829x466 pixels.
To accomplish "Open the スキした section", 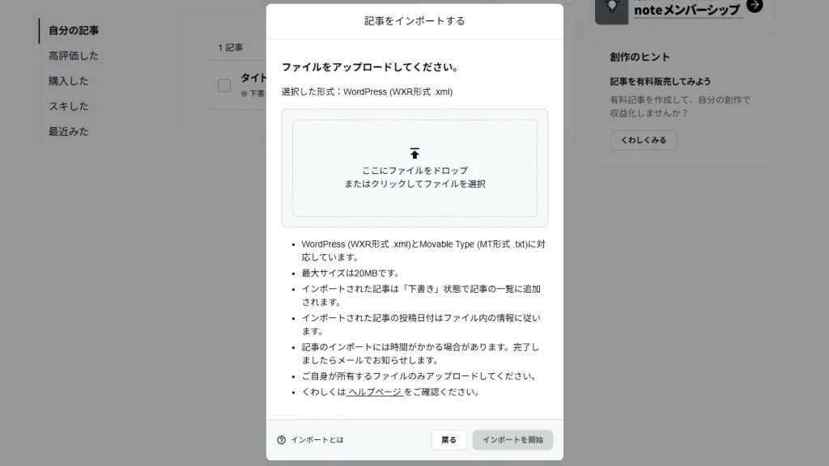I will [68, 105].
